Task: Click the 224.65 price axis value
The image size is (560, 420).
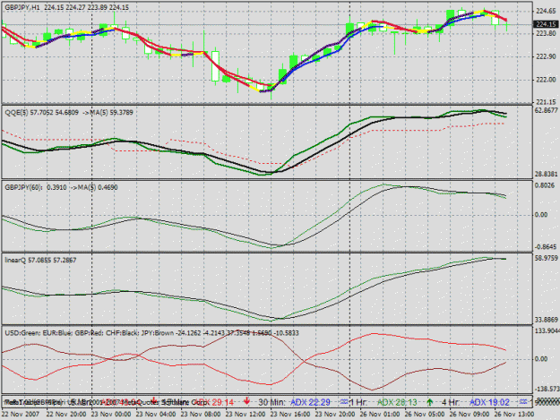Action: point(546,12)
